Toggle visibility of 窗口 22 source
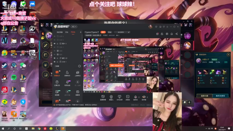The image size is (233, 131). point(54,58)
